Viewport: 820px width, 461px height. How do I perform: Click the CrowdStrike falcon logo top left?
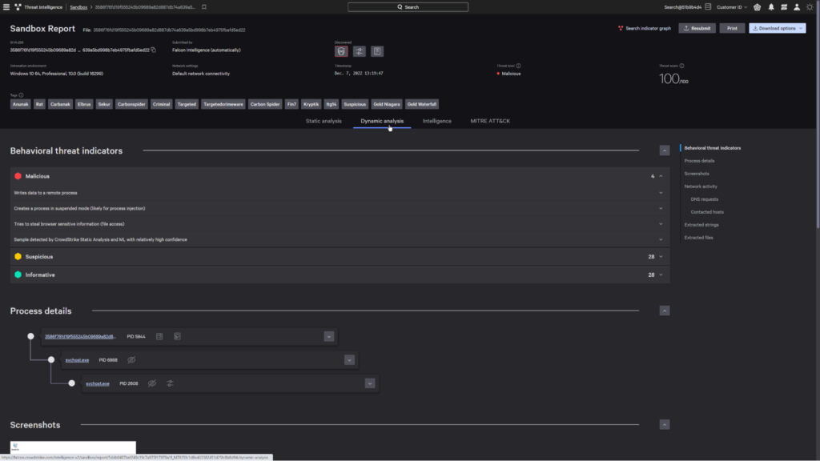click(x=18, y=6)
